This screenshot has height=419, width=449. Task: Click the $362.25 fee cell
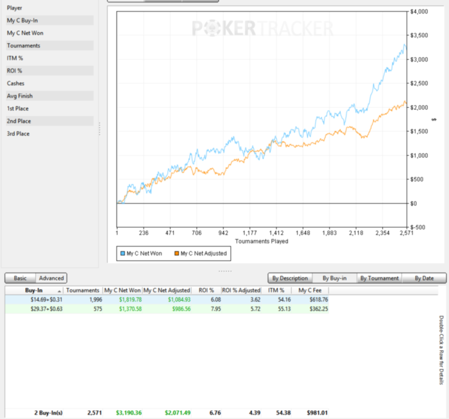click(319, 309)
